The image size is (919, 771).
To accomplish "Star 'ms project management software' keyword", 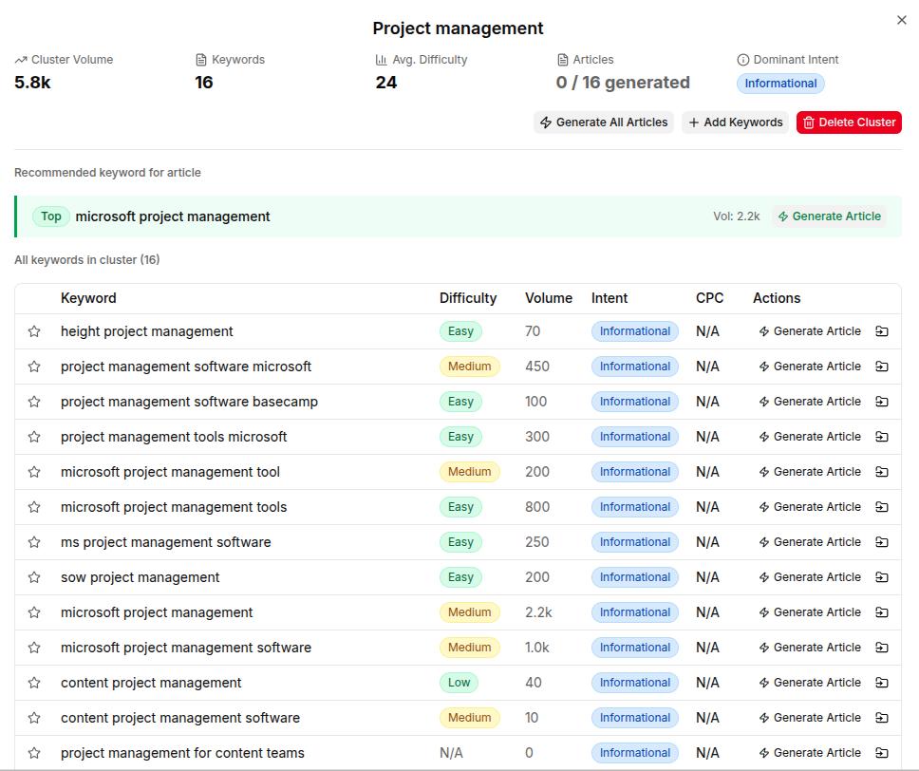I will tap(34, 542).
